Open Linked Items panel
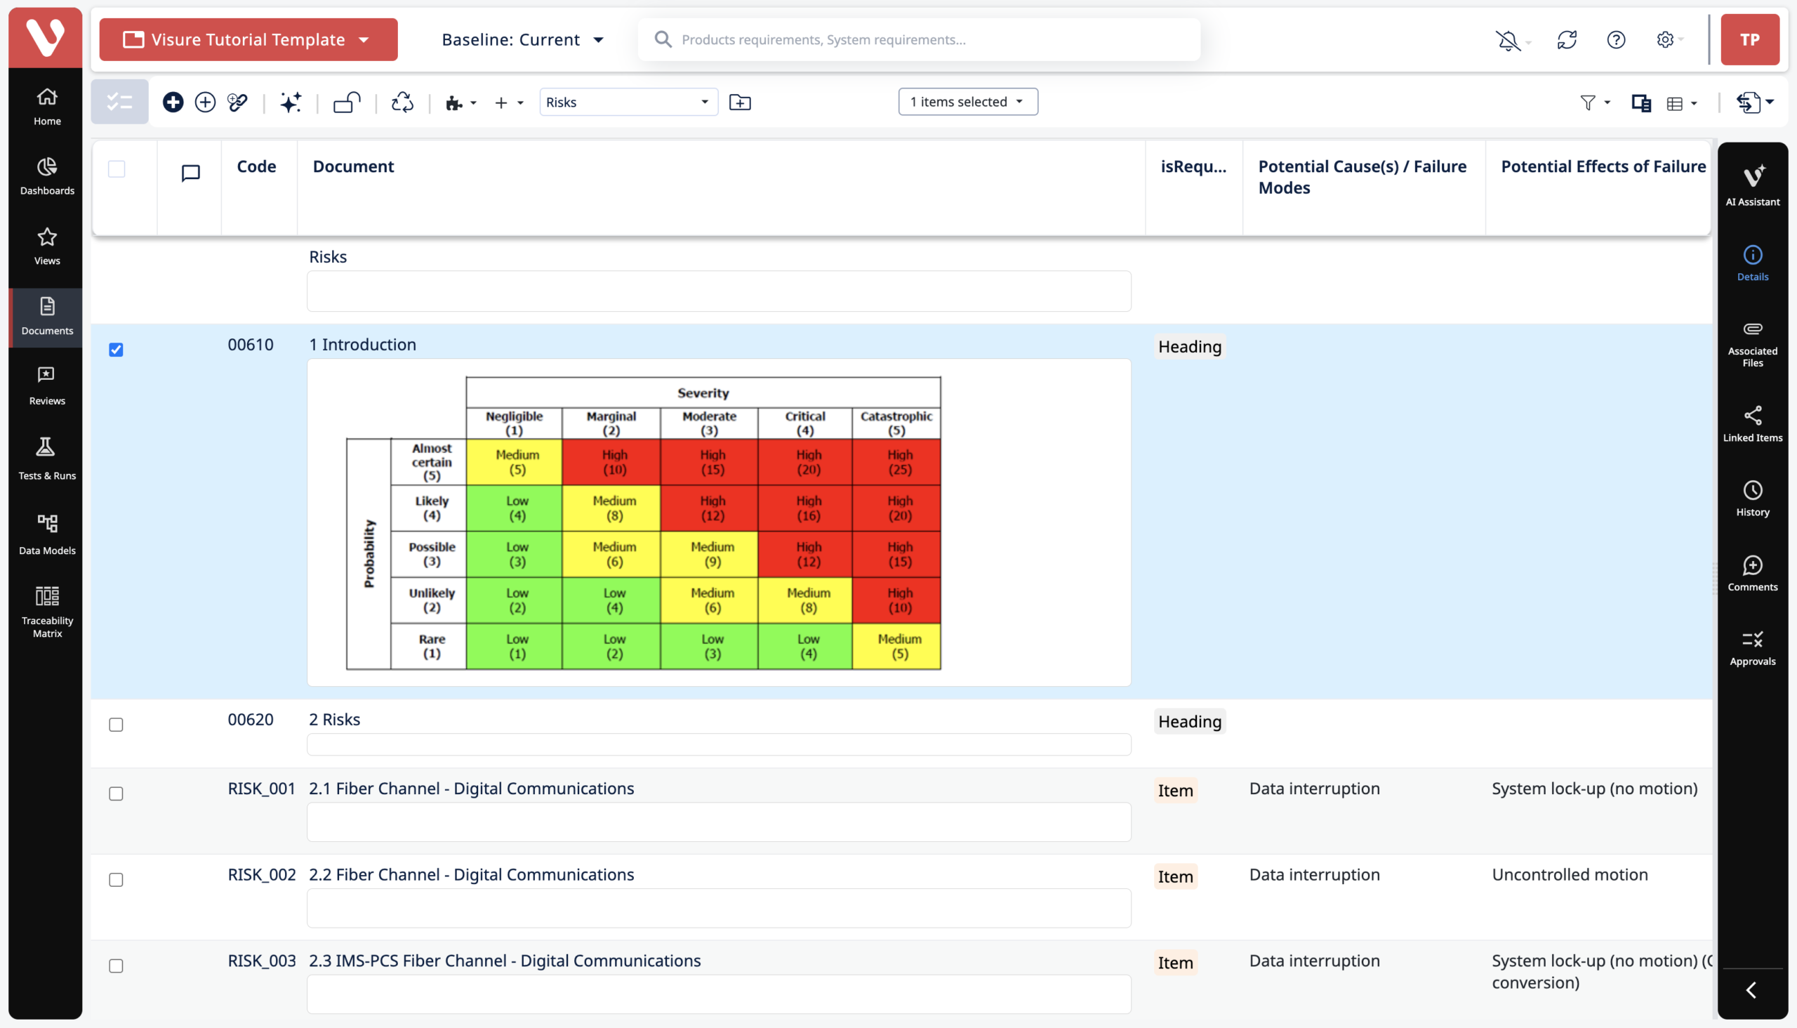The image size is (1797, 1028). point(1752,424)
